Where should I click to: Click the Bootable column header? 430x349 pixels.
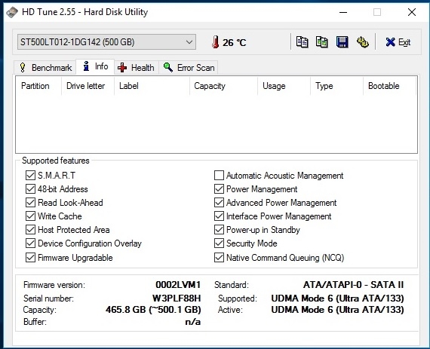tap(390, 86)
